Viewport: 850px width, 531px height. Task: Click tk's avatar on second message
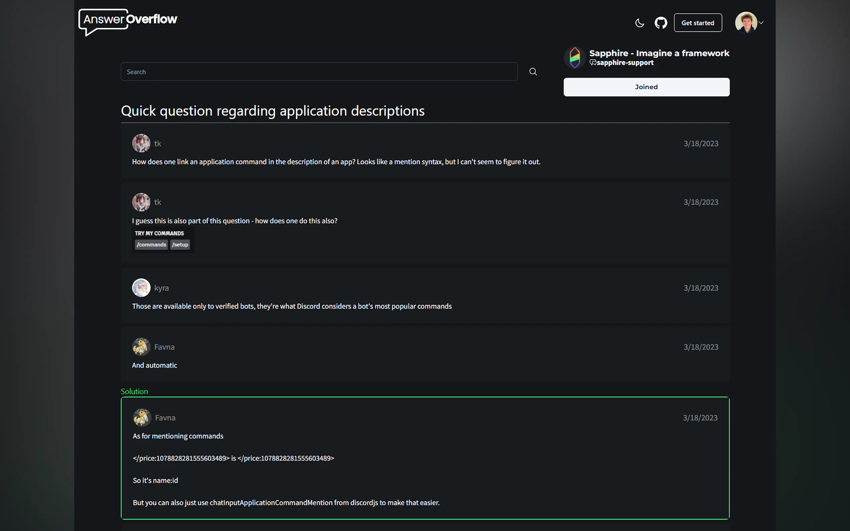141,202
